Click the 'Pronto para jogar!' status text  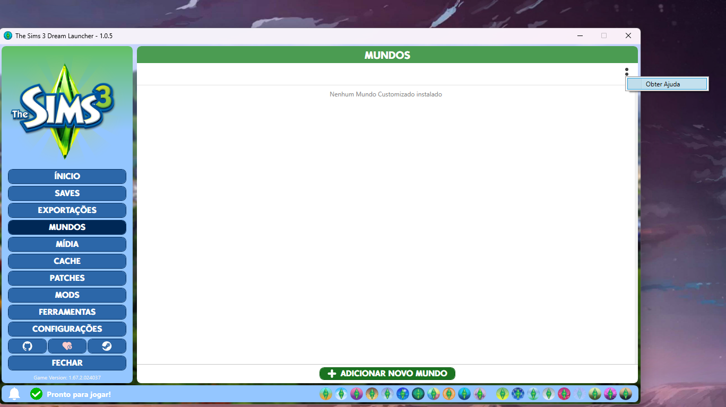pos(79,394)
